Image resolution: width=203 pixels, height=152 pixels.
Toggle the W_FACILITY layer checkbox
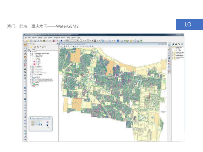click(x=32, y=66)
